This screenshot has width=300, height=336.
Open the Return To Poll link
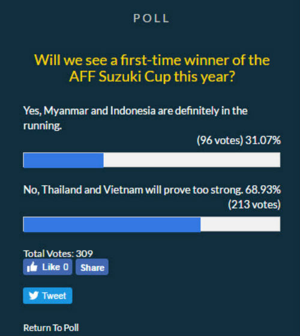click(x=51, y=328)
